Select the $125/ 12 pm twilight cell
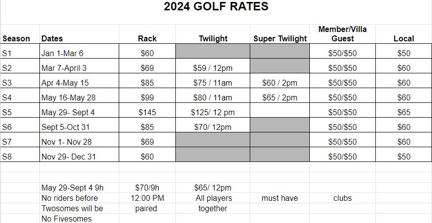This screenshot has width=432, height=223. click(212, 112)
